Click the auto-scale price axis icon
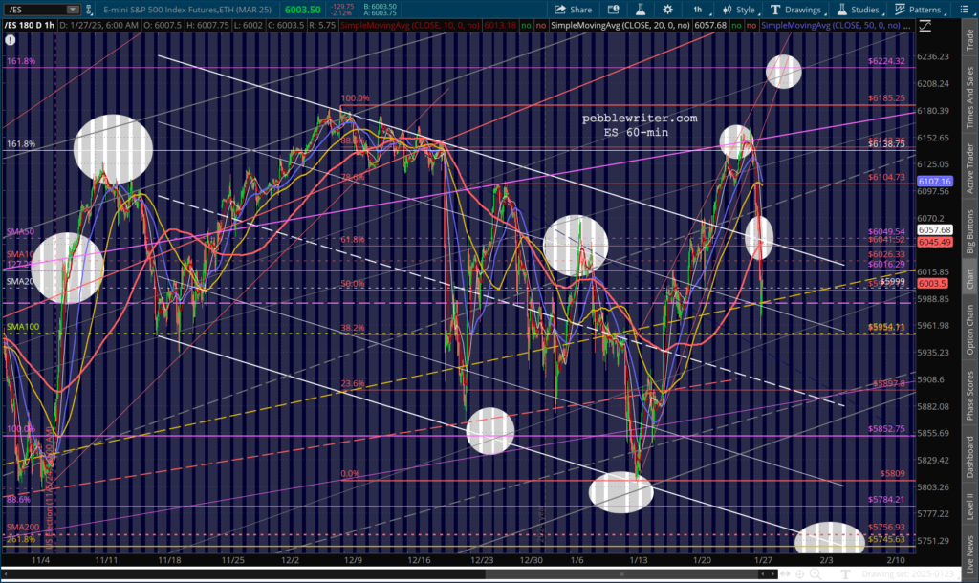The width and height of the screenshot is (979, 583). click(925, 26)
